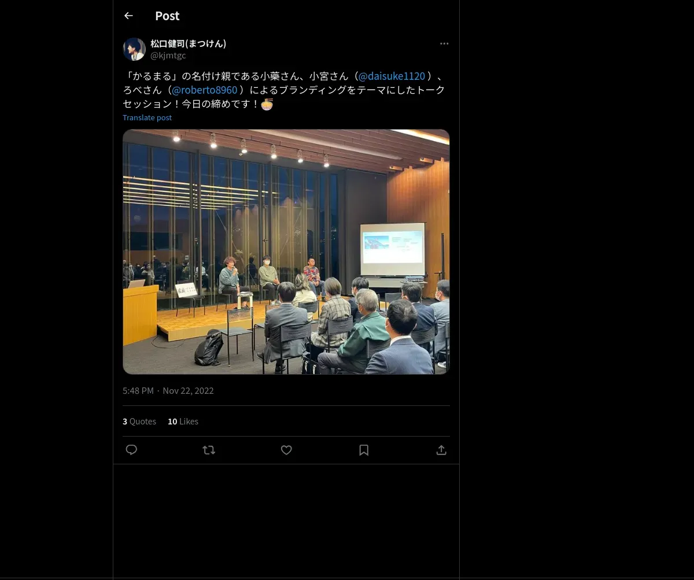Repost using the retweet icon
Viewport: 694px width, 580px height.
(209, 450)
